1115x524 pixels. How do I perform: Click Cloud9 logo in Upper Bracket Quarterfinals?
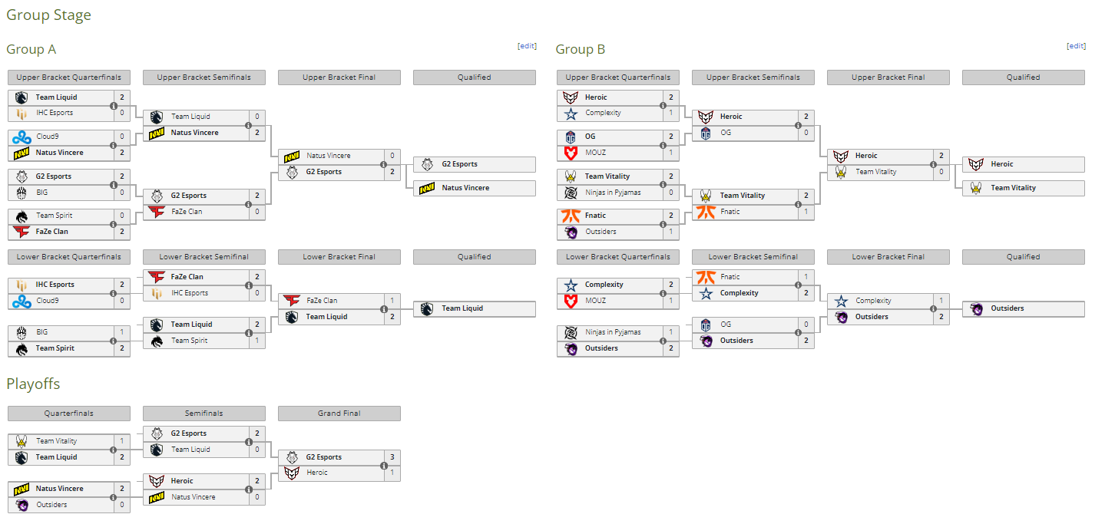click(x=21, y=137)
